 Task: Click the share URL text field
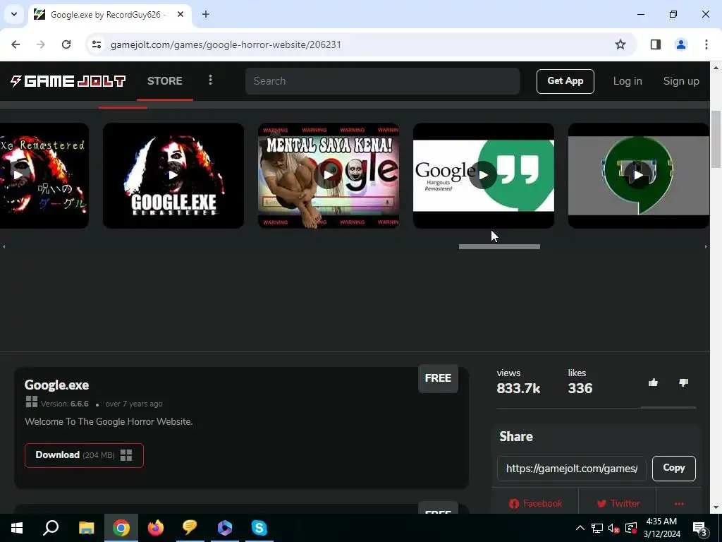pyautogui.click(x=571, y=469)
